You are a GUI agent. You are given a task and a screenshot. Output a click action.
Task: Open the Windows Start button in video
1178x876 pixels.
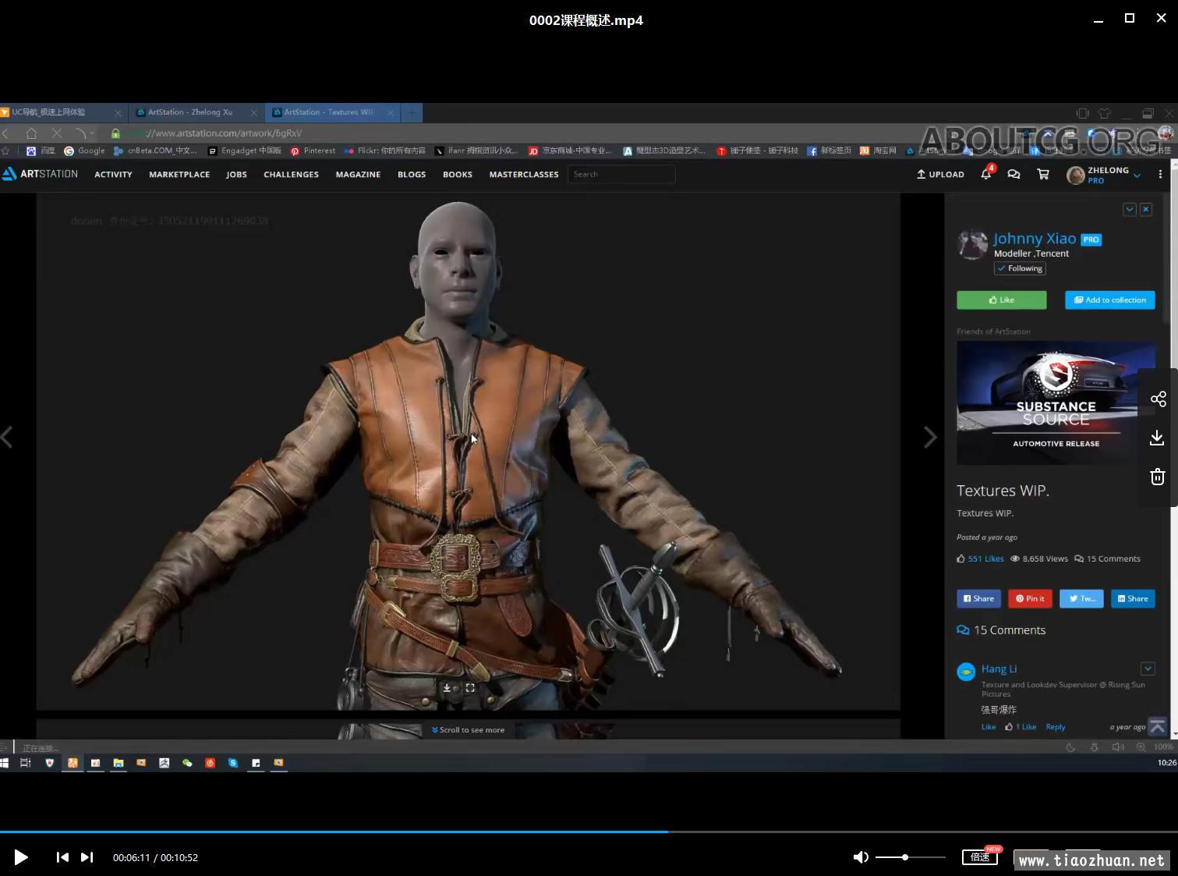[x=4, y=763]
